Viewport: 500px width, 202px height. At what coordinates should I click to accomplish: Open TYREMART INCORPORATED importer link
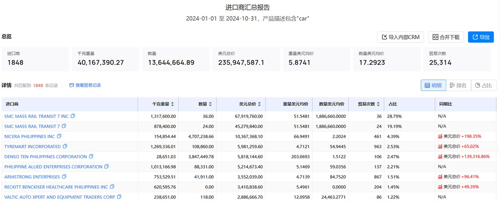click(x=33, y=147)
